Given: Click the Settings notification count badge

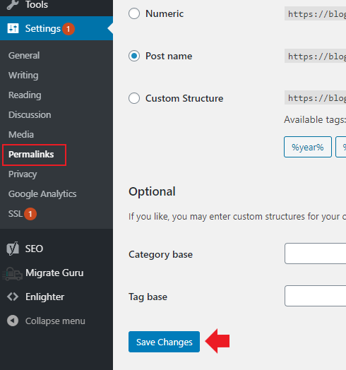Looking at the screenshot, I should pos(68,29).
